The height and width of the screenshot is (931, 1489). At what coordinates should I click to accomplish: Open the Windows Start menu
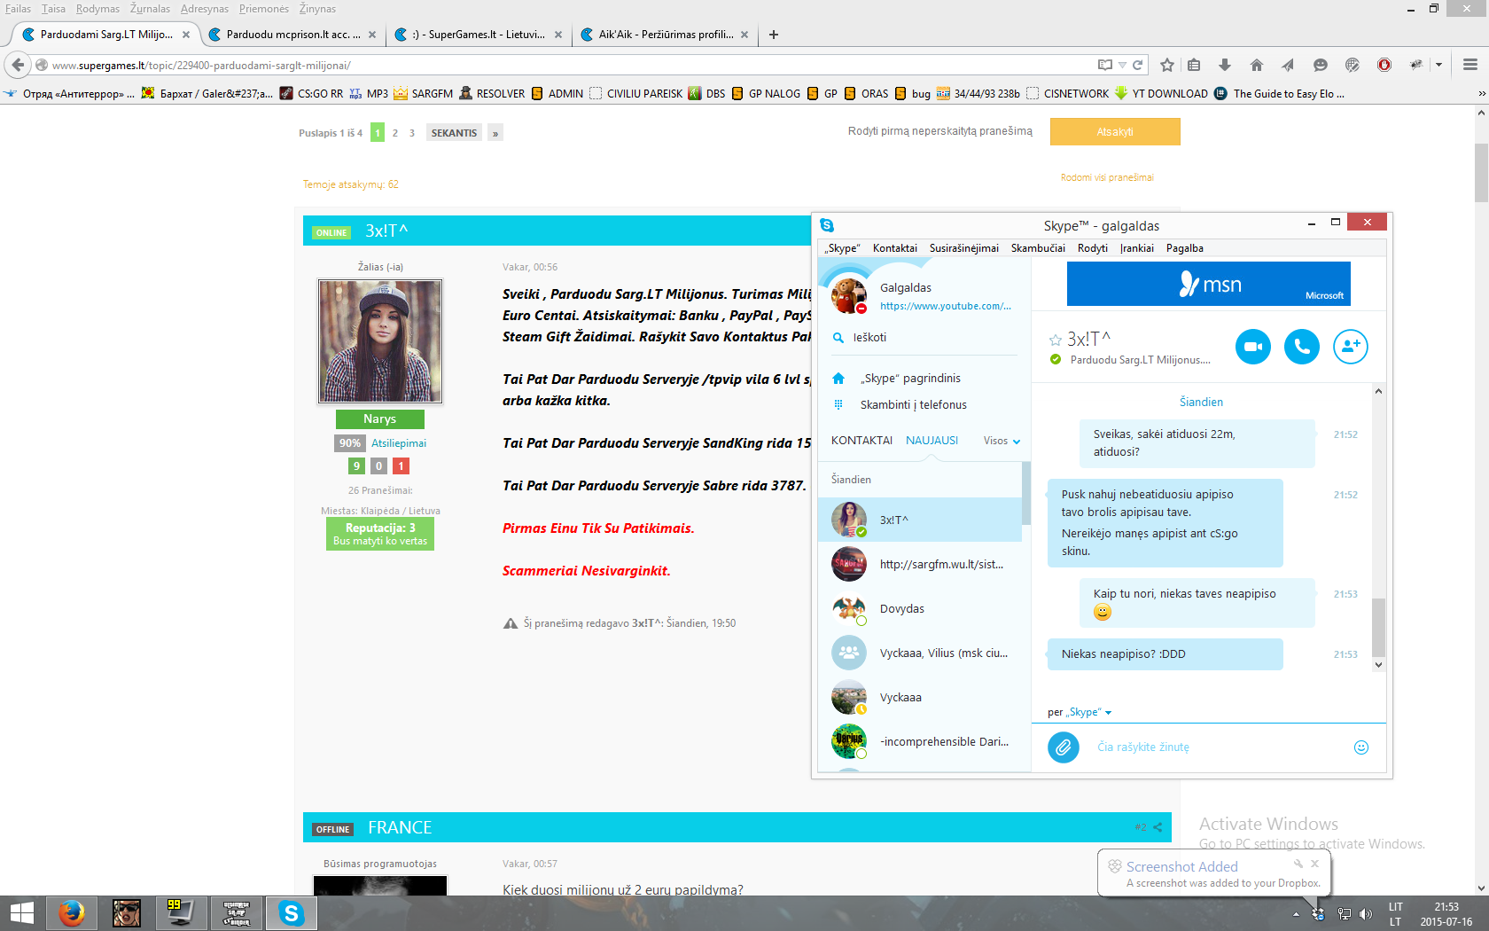21,912
